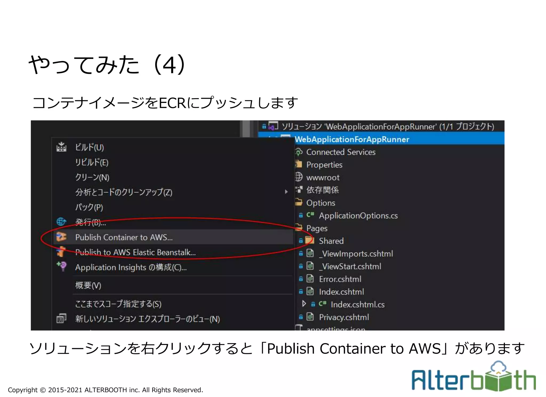Click the wwwroot globe icon

click(299, 177)
